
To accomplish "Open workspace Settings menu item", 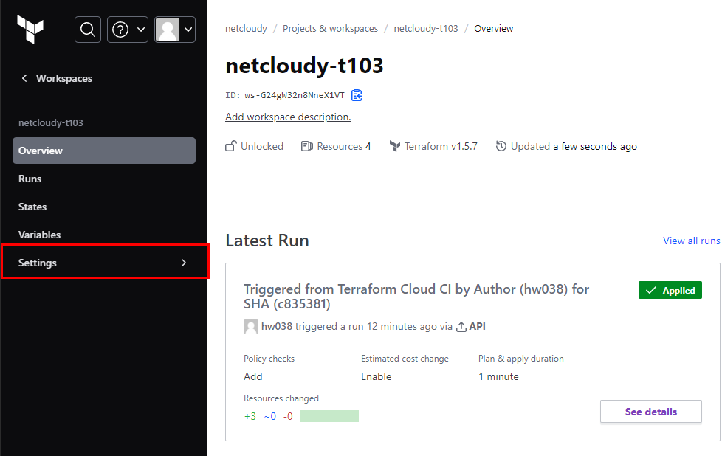I will click(106, 262).
